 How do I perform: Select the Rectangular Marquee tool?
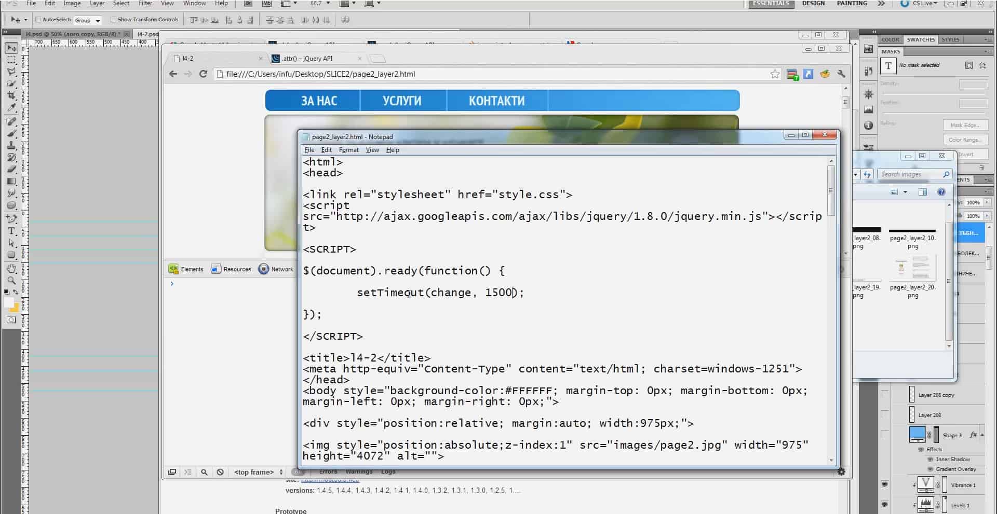[x=11, y=60]
